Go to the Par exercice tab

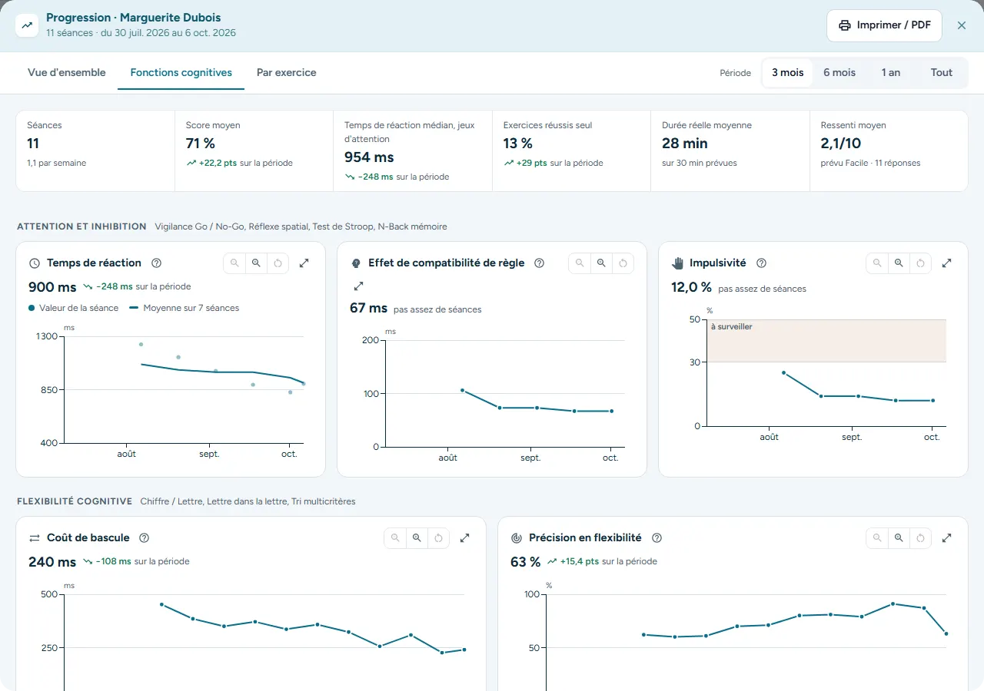(x=287, y=73)
